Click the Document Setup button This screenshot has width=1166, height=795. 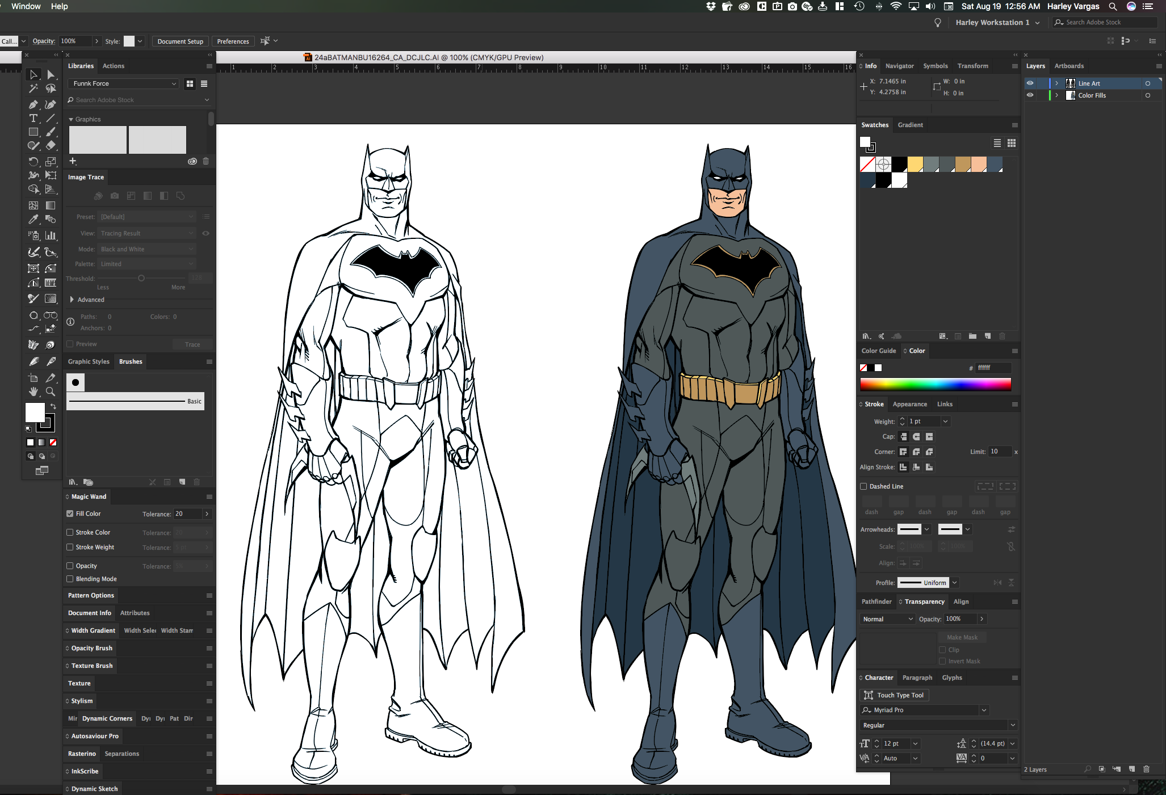(x=180, y=41)
